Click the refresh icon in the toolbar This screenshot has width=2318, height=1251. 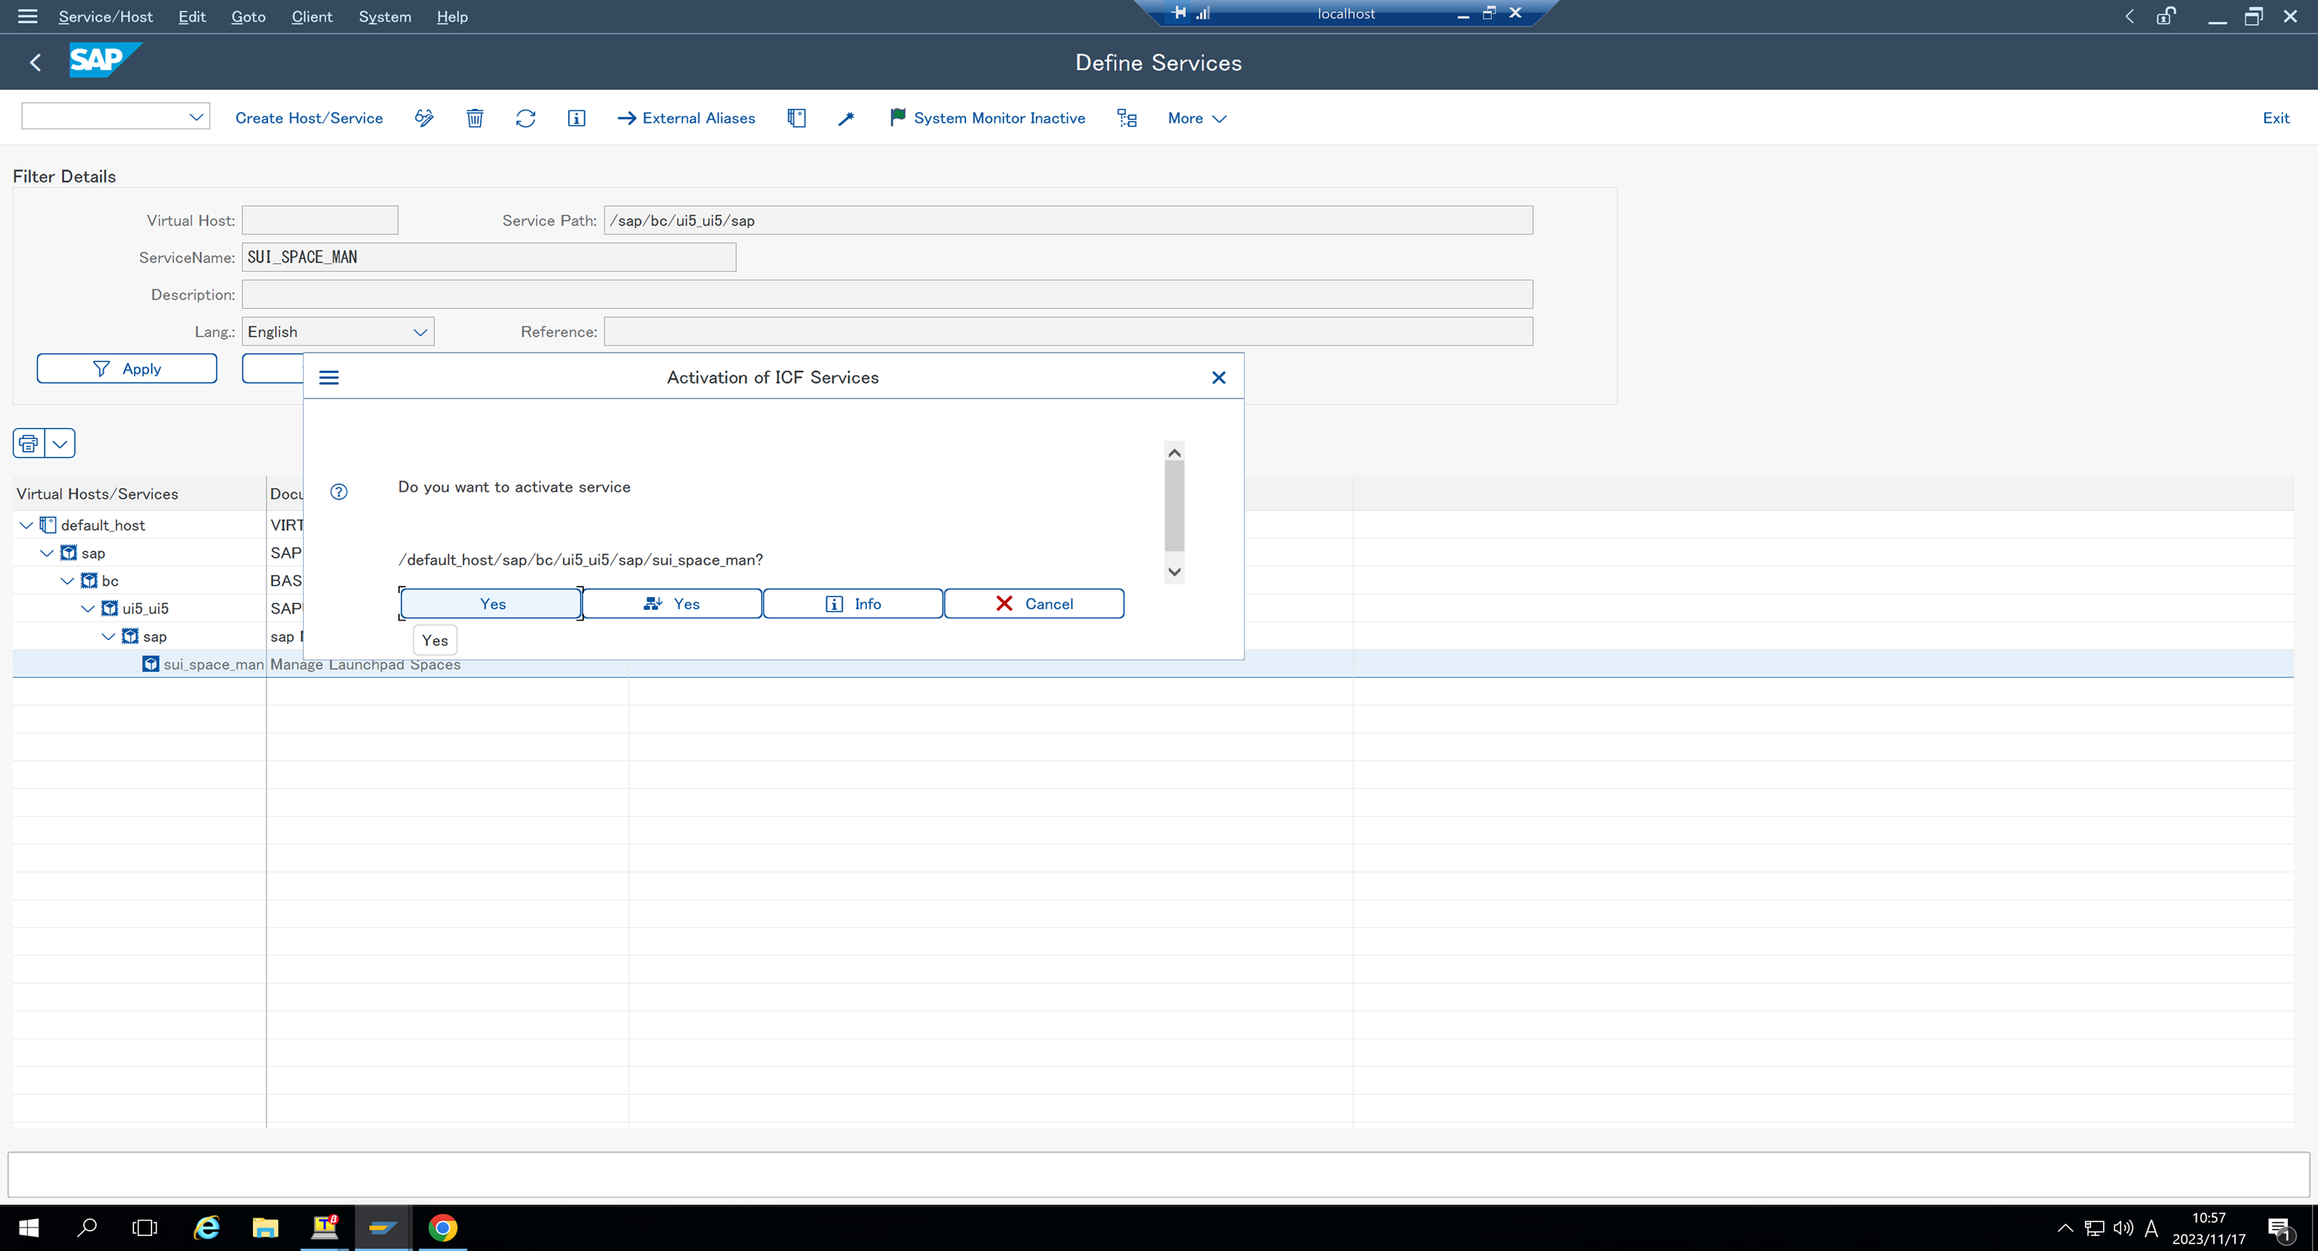pyautogui.click(x=526, y=118)
